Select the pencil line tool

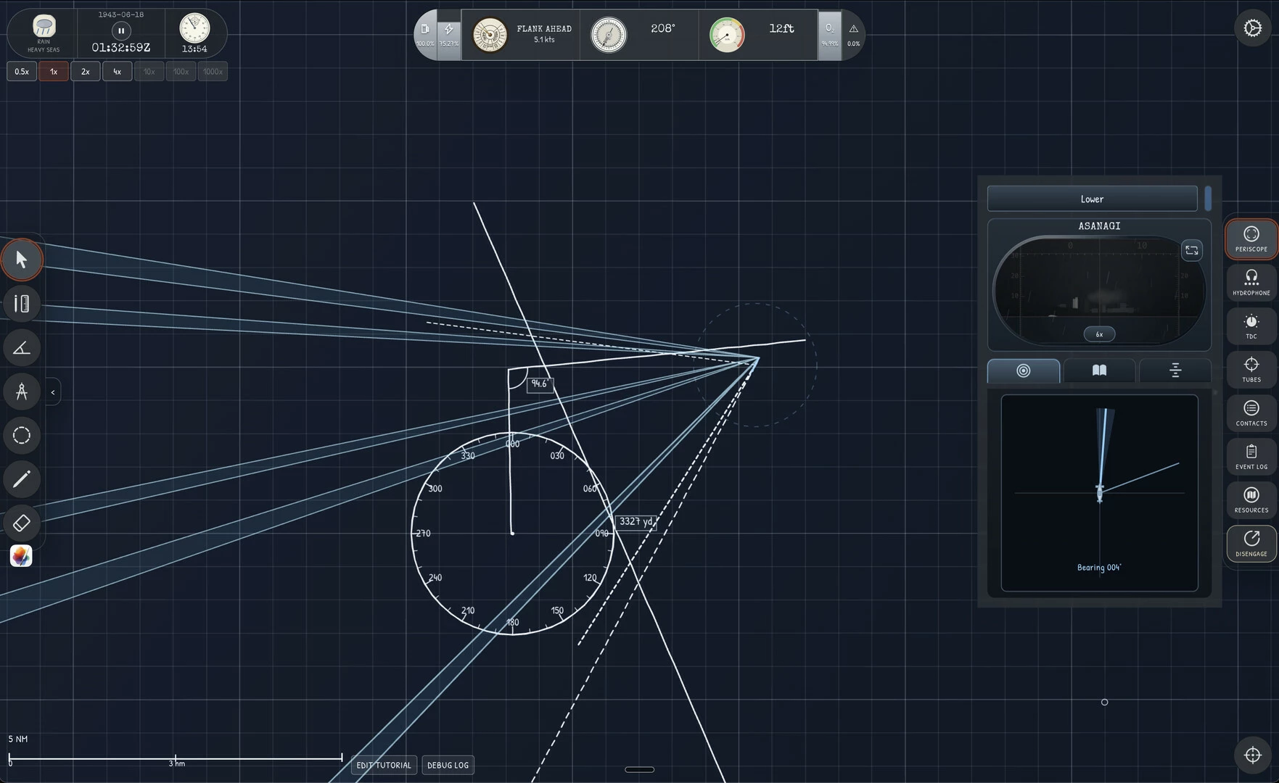coord(22,479)
